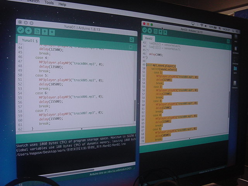Click the 14:25 clock in menu bar
This screenshot has height=186, width=248.
226,29
